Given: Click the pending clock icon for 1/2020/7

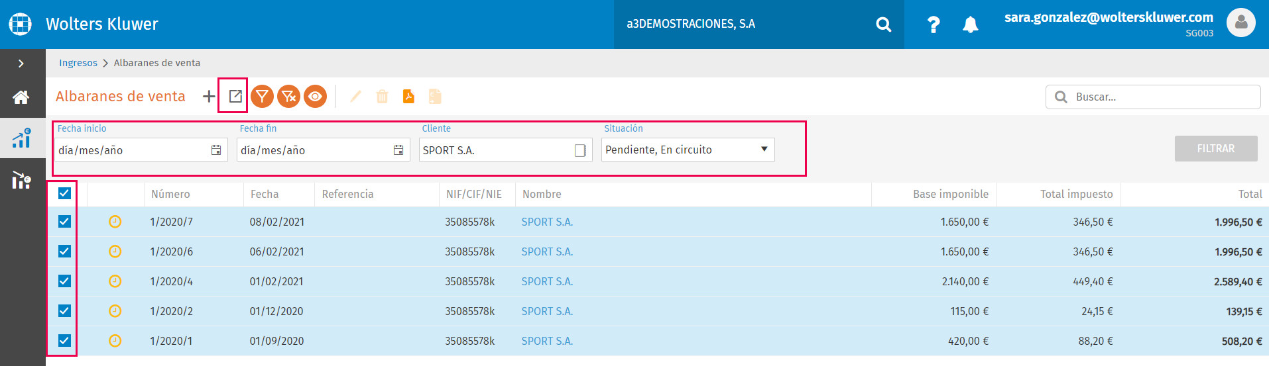Looking at the screenshot, I should (x=115, y=222).
